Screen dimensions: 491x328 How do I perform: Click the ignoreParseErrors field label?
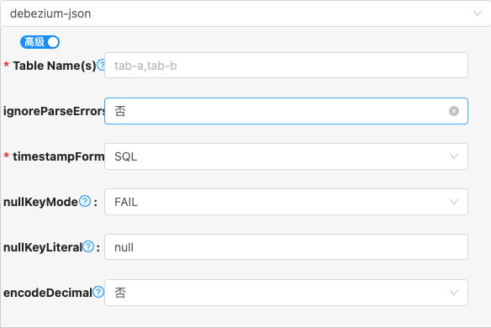(54, 111)
